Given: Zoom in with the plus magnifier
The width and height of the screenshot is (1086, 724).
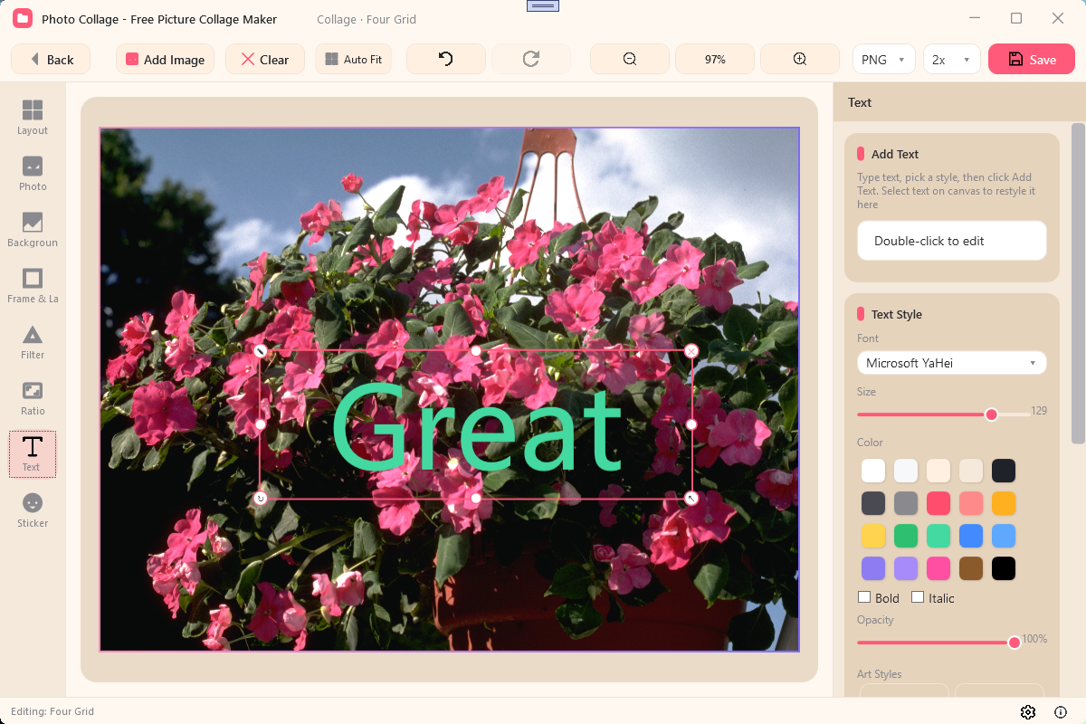Looking at the screenshot, I should pos(800,59).
